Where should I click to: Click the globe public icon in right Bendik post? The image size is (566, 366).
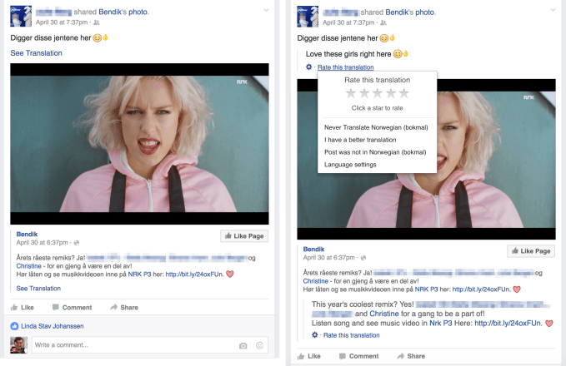point(363,258)
